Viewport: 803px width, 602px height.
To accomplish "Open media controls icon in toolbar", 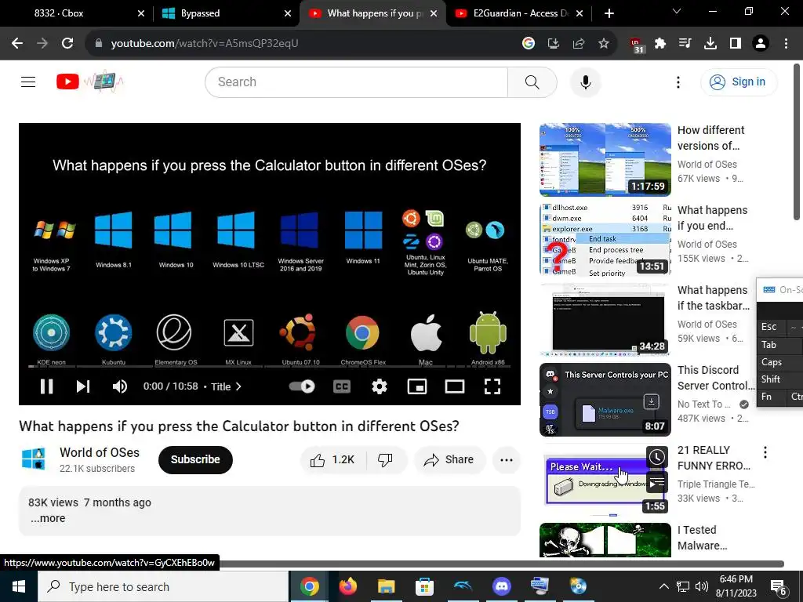I will (685, 44).
